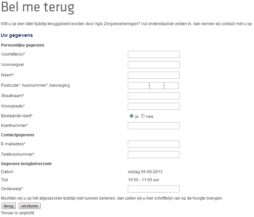The height and width of the screenshot is (217, 254).
Task: Click the date 'vrijdag 06-09-2013'
Action: pos(145,172)
